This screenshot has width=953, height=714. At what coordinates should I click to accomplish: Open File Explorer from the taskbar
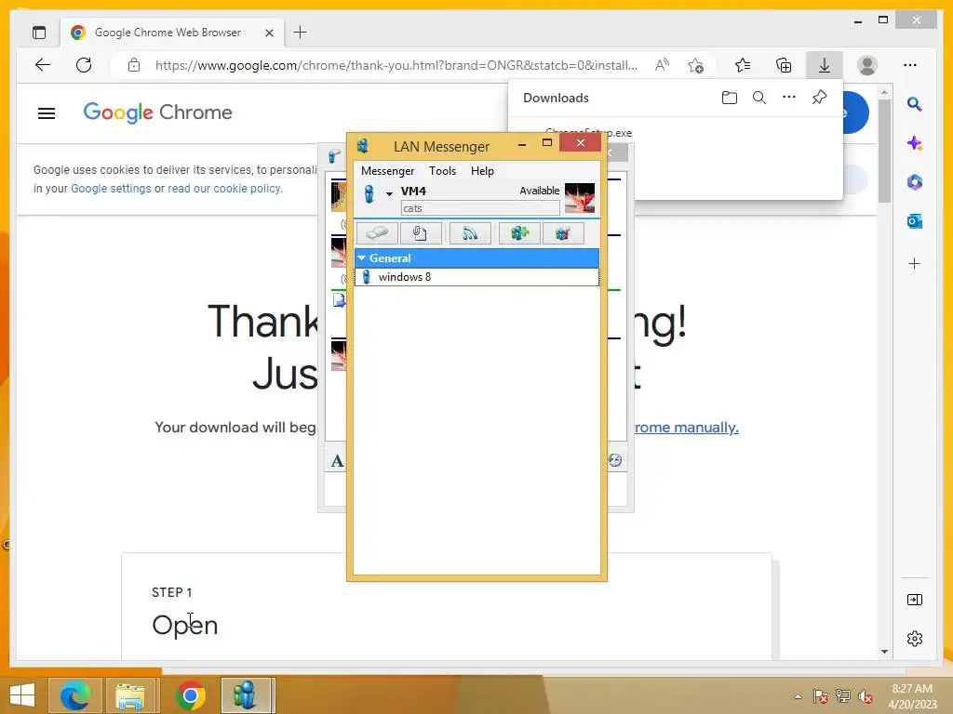point(130,695)
